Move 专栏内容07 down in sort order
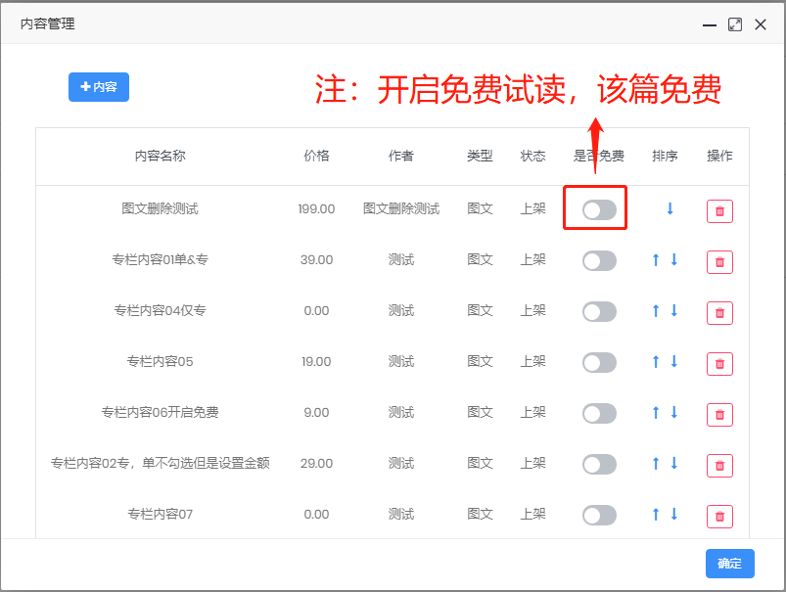This screenshot has width=786, height=592. [x=674, y=514]
